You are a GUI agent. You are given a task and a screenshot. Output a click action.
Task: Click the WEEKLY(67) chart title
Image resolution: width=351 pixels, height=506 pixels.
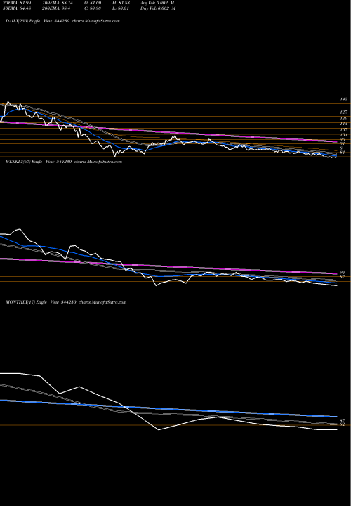coord(64,162)
